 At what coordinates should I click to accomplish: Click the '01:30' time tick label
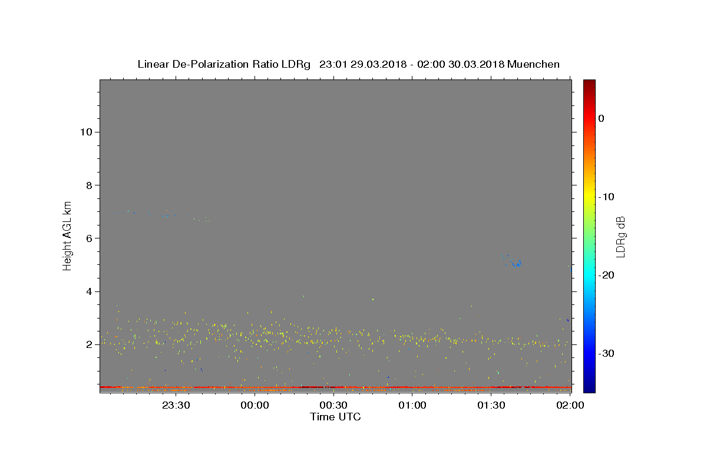pyautogui.click(x=491, y=406)
